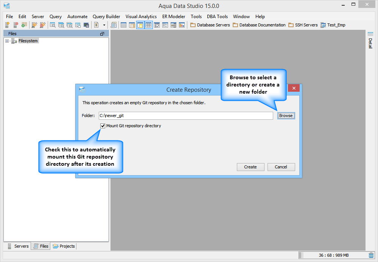Open the dropdown arrow beside document icon
The width and height of the screenshot is (378, 262).
tap(104, 25)
